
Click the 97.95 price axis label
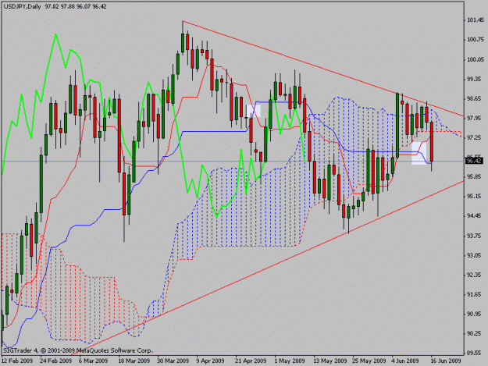coord(476,118)
